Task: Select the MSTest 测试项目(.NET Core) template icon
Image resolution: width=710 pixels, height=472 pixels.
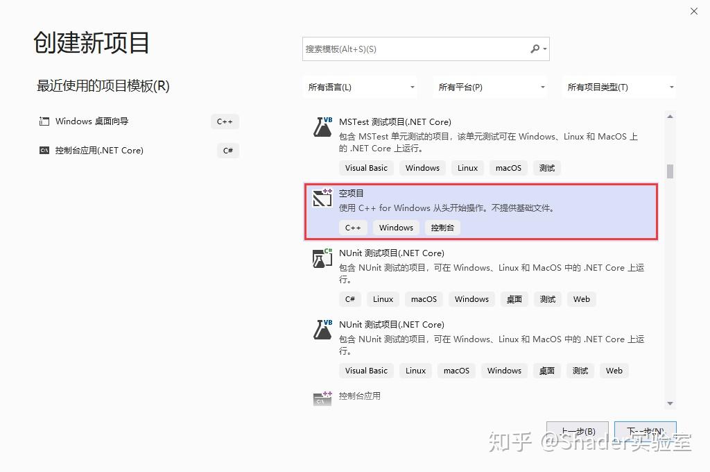Action: (x=322, y=126)
